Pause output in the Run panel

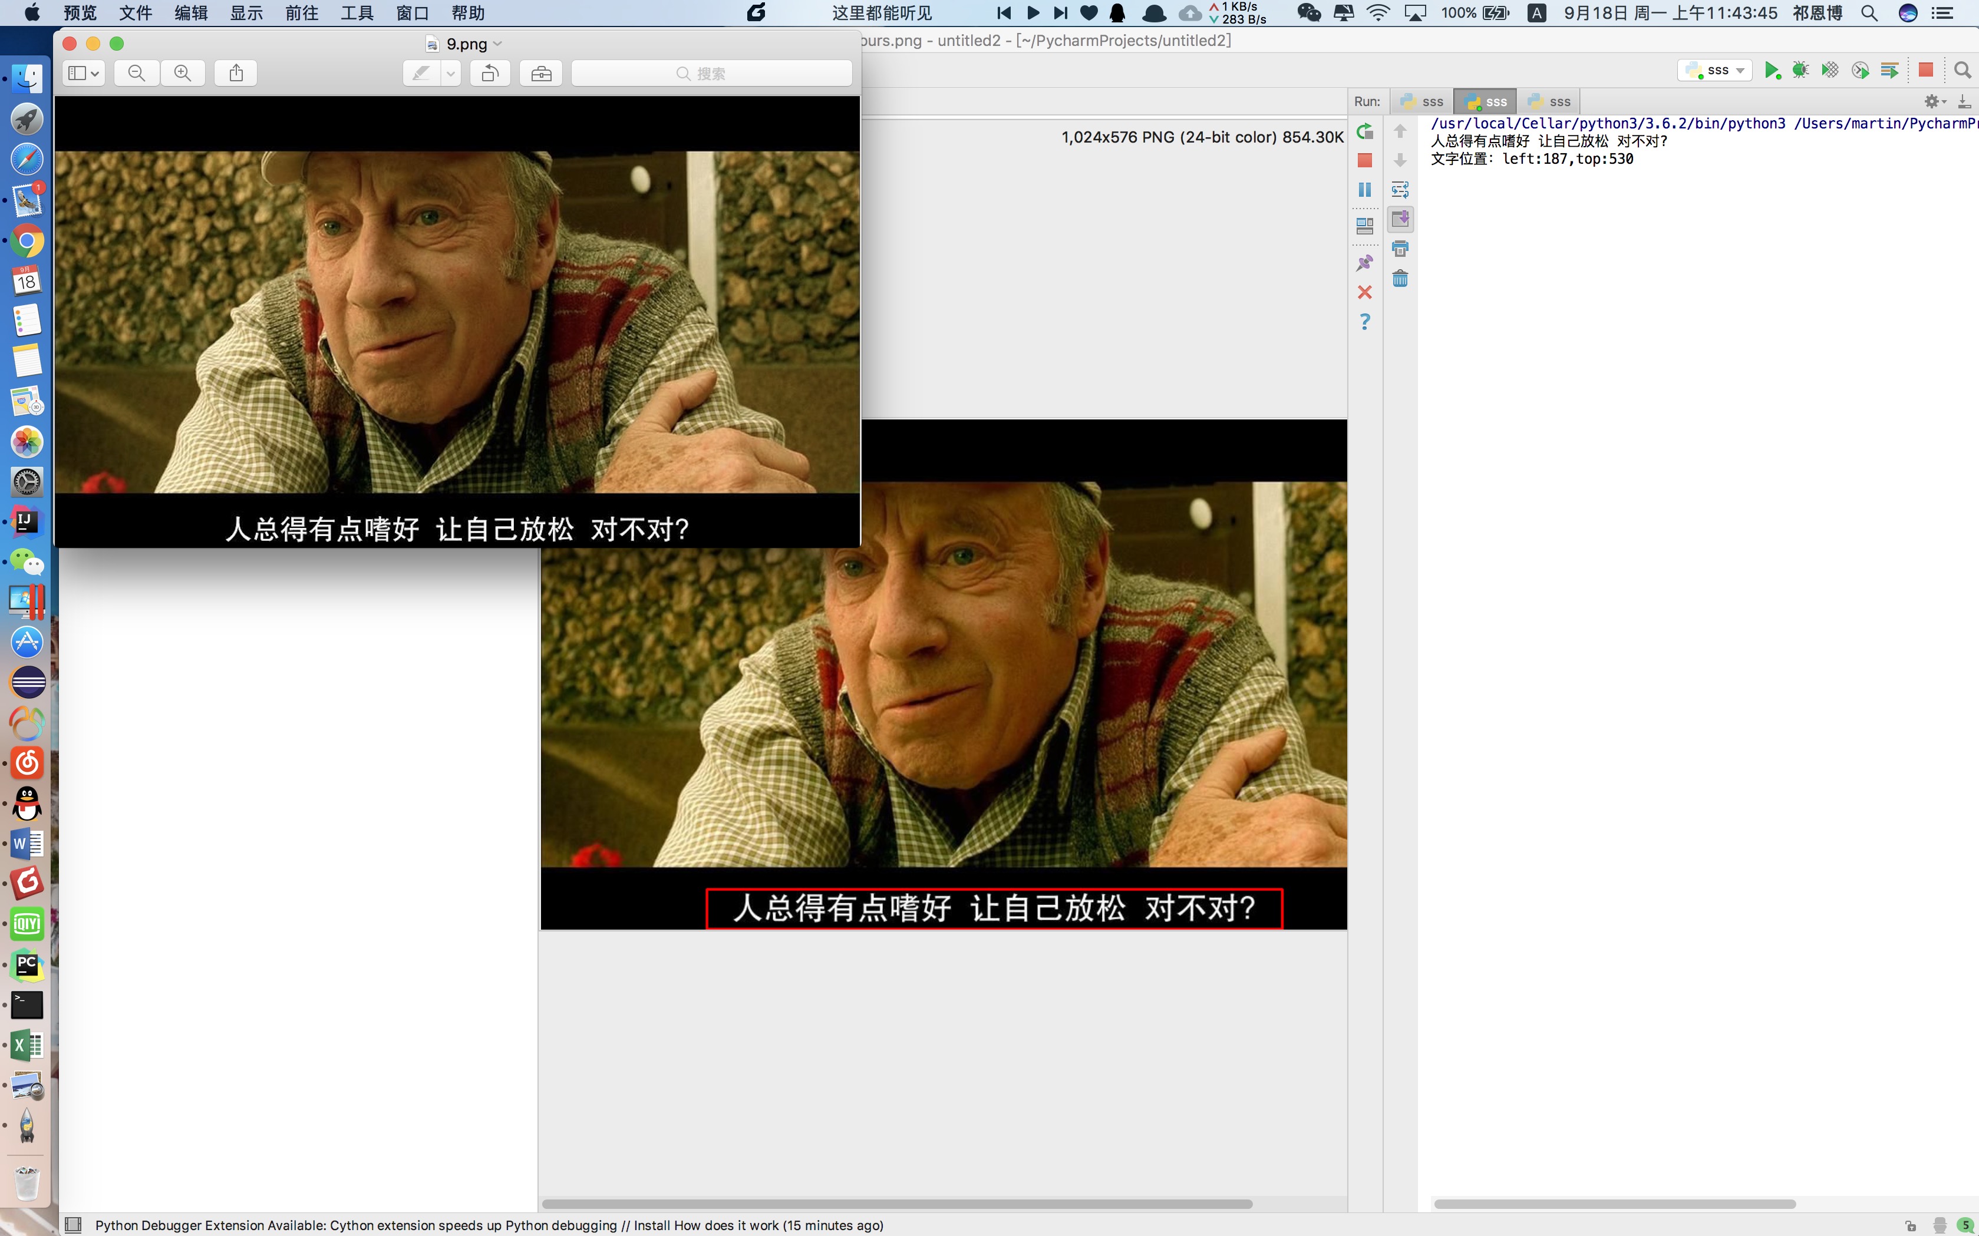coord(1364,190)
